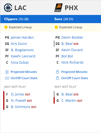Image resolution: width=101 pixels, height=133 pixels.
Task: View Devin Booker player profile
Action: pos(72,38)
